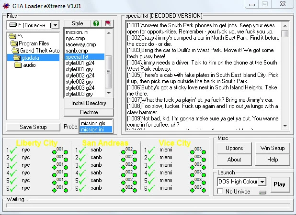This screenshot has width=296, height=215.
Task: Click the file list scrollbar thumb
Action: pos(109,72)
